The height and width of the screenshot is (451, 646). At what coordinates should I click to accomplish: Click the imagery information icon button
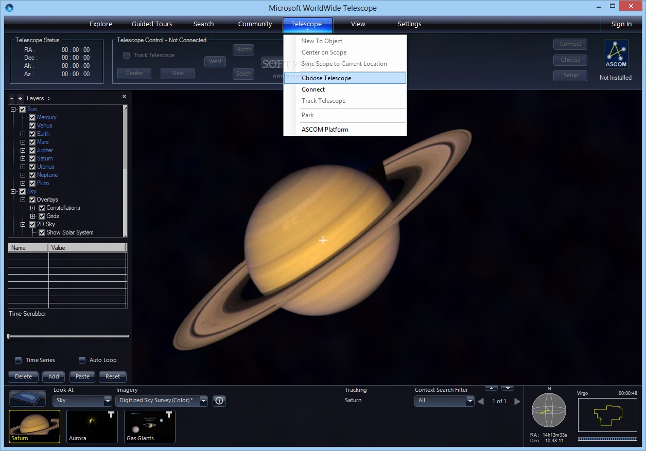pyautogui.click(x=219, y=401)
